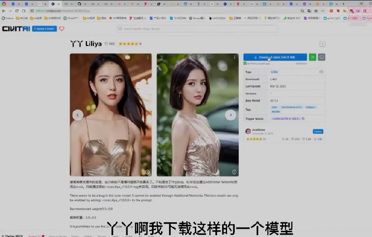Go to previous image with the left carousel arrow

click(78, 115)
